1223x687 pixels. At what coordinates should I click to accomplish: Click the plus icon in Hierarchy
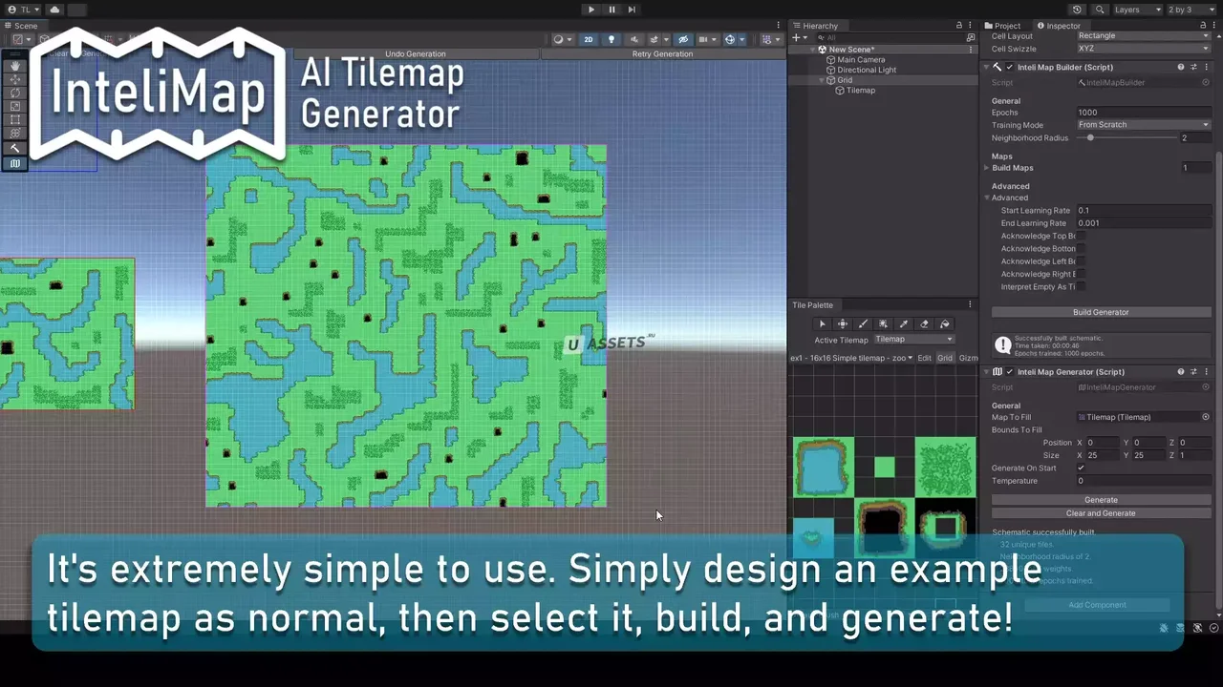[x=797, y=38]
